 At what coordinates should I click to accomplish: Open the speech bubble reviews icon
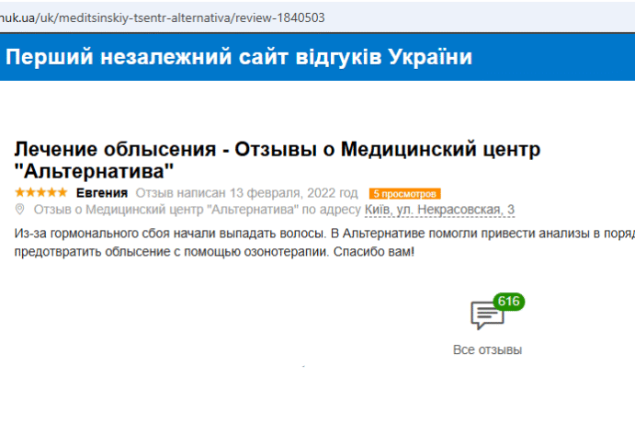click(x=487, y=315)
